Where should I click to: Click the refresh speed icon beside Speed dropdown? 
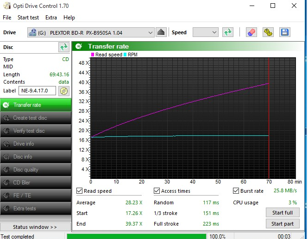(x=228, y=32)
